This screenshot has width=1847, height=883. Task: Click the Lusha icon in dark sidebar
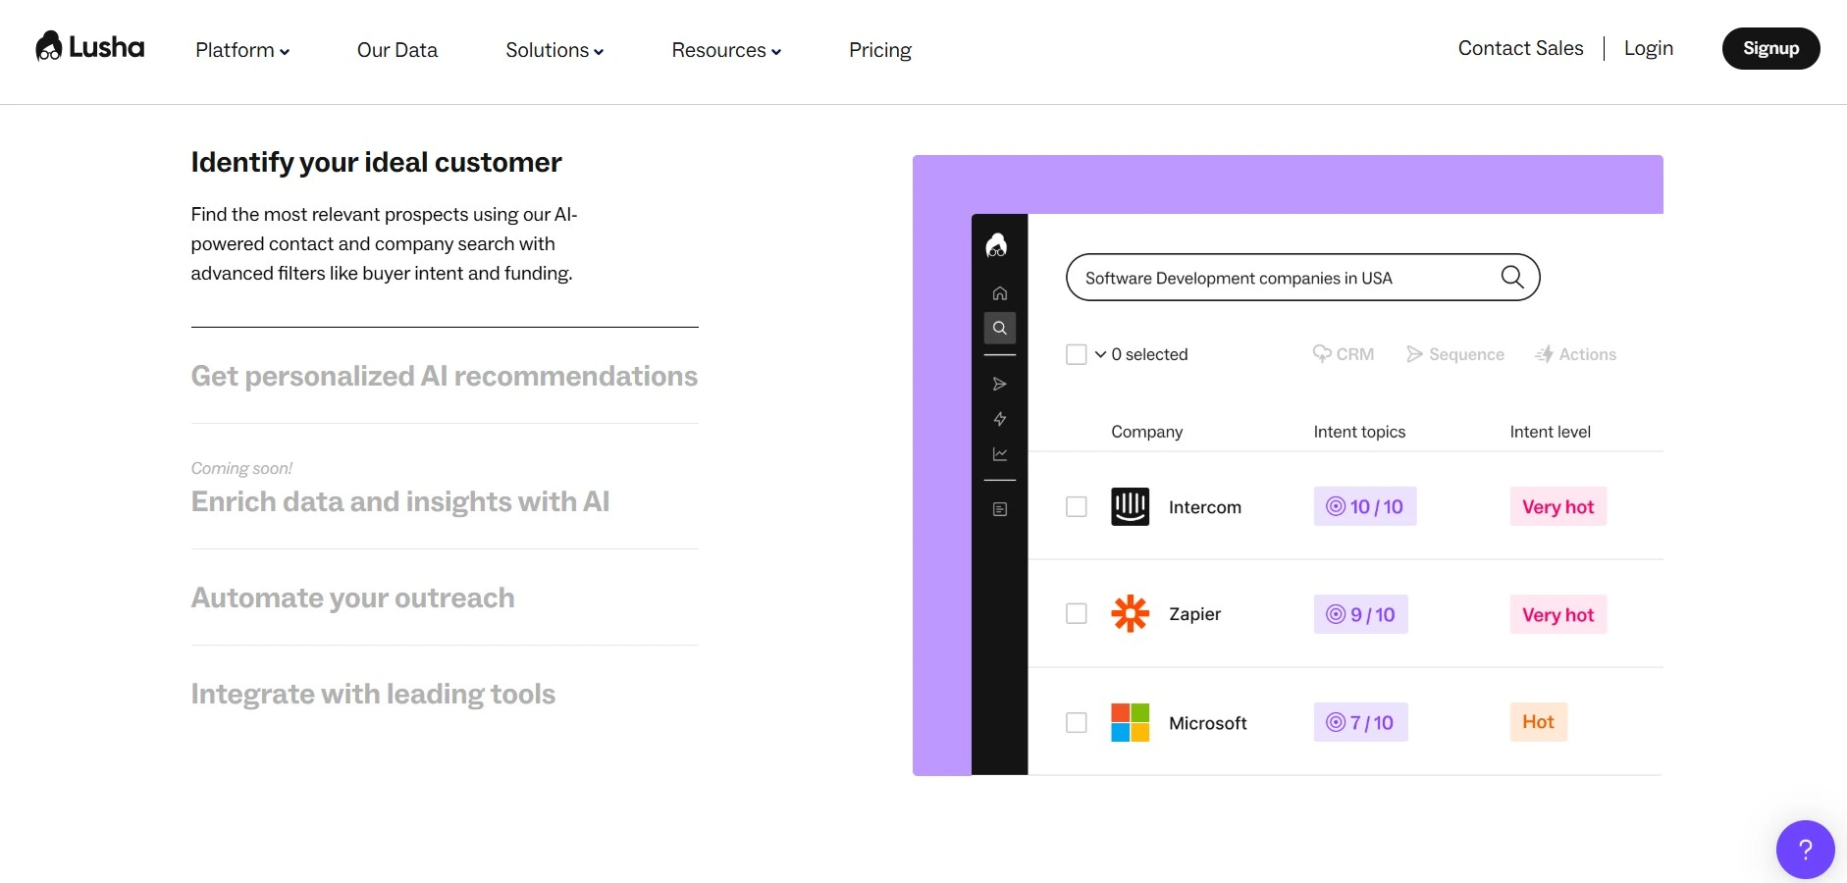(997, 245)
